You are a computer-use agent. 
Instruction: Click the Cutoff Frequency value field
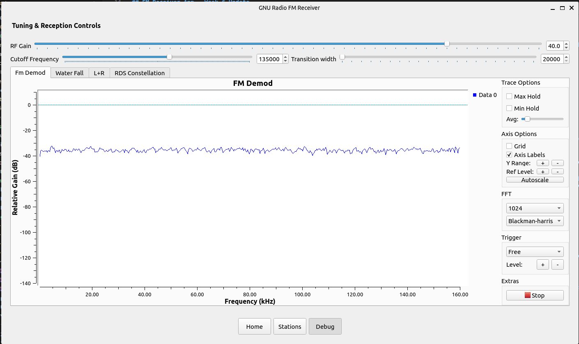(x=270, y=59)
